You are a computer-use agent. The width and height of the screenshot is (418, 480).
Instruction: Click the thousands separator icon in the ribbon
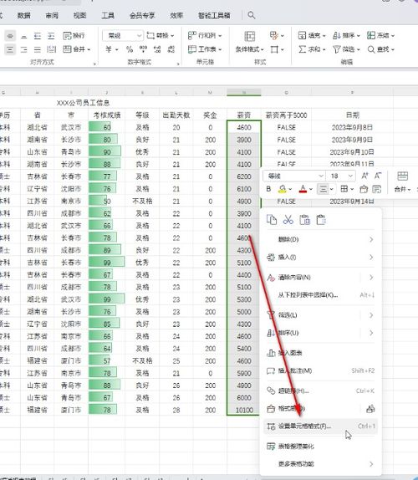[143, 49]
